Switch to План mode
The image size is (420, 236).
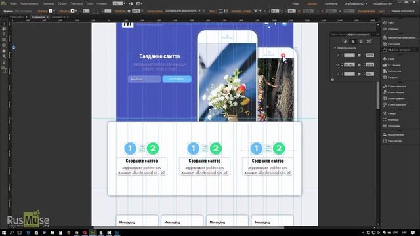pyautogui.click(x=296, y=4)
